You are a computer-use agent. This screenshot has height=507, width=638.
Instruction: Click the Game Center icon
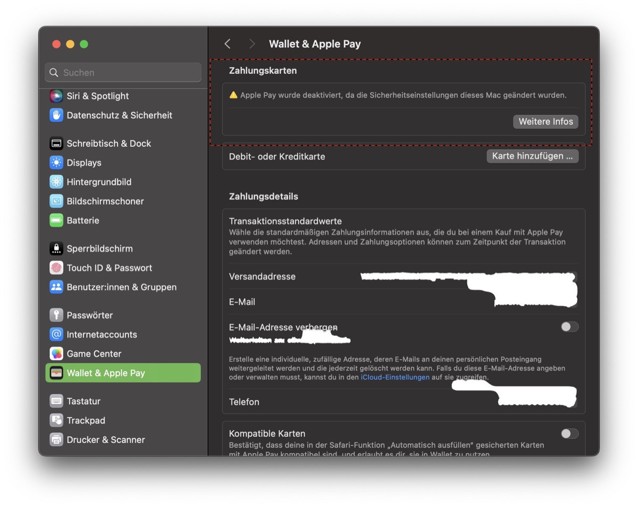pyautogui.click(x=56, y=354)
